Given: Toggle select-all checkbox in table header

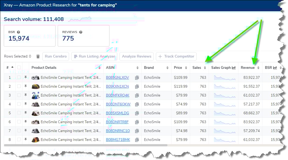Looking at the screenshot, I should pos(19,67).
